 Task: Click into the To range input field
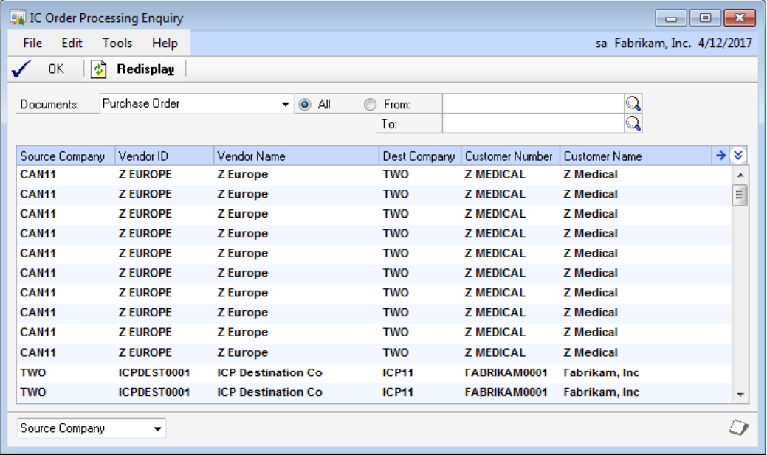coord(532,124)
